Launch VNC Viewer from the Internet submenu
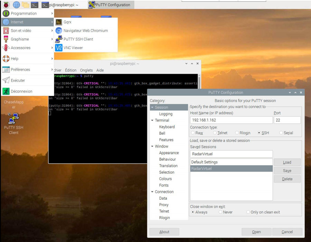 tap(86, 48)
